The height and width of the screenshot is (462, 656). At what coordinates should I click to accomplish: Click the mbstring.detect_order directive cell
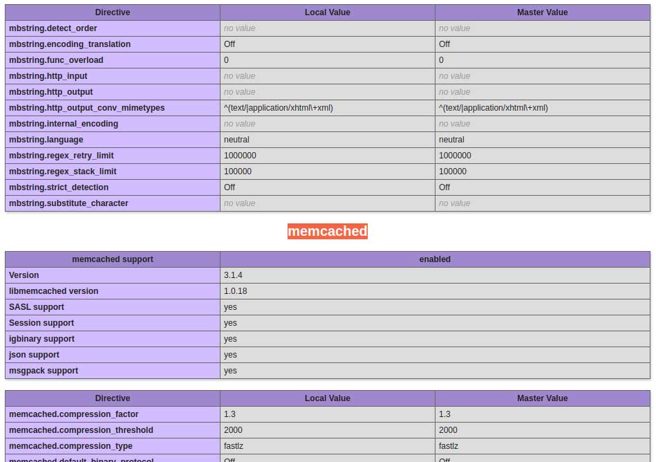[53, 28]
